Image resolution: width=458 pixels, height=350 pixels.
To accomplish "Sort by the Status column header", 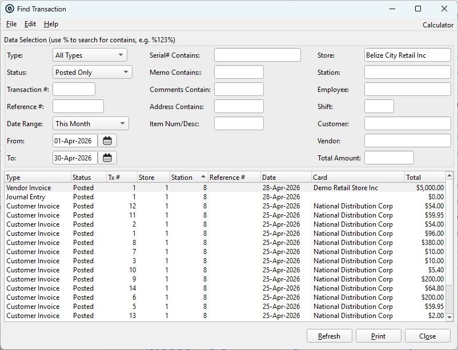I will point(89,178).
